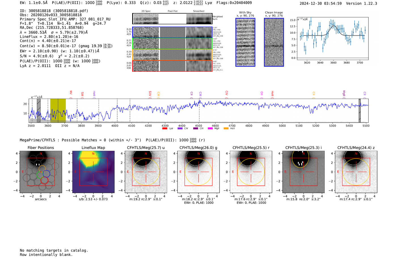Select the m:19.2 rc:2.9" u-band caption
Image resolution: width=397 pixels, height=270 pixels.
[x=146, y=199]
